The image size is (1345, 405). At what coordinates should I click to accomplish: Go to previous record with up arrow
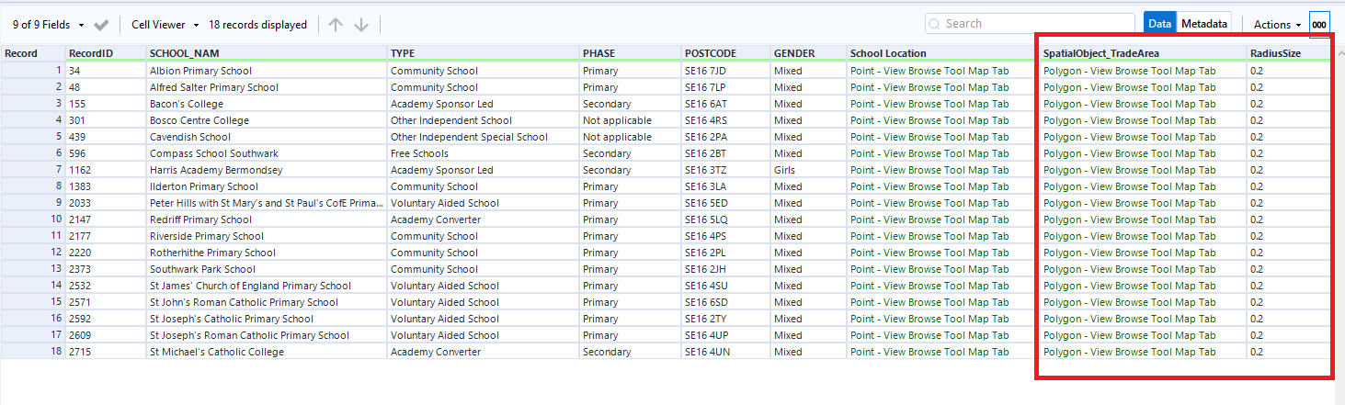(x=336, y=25)
